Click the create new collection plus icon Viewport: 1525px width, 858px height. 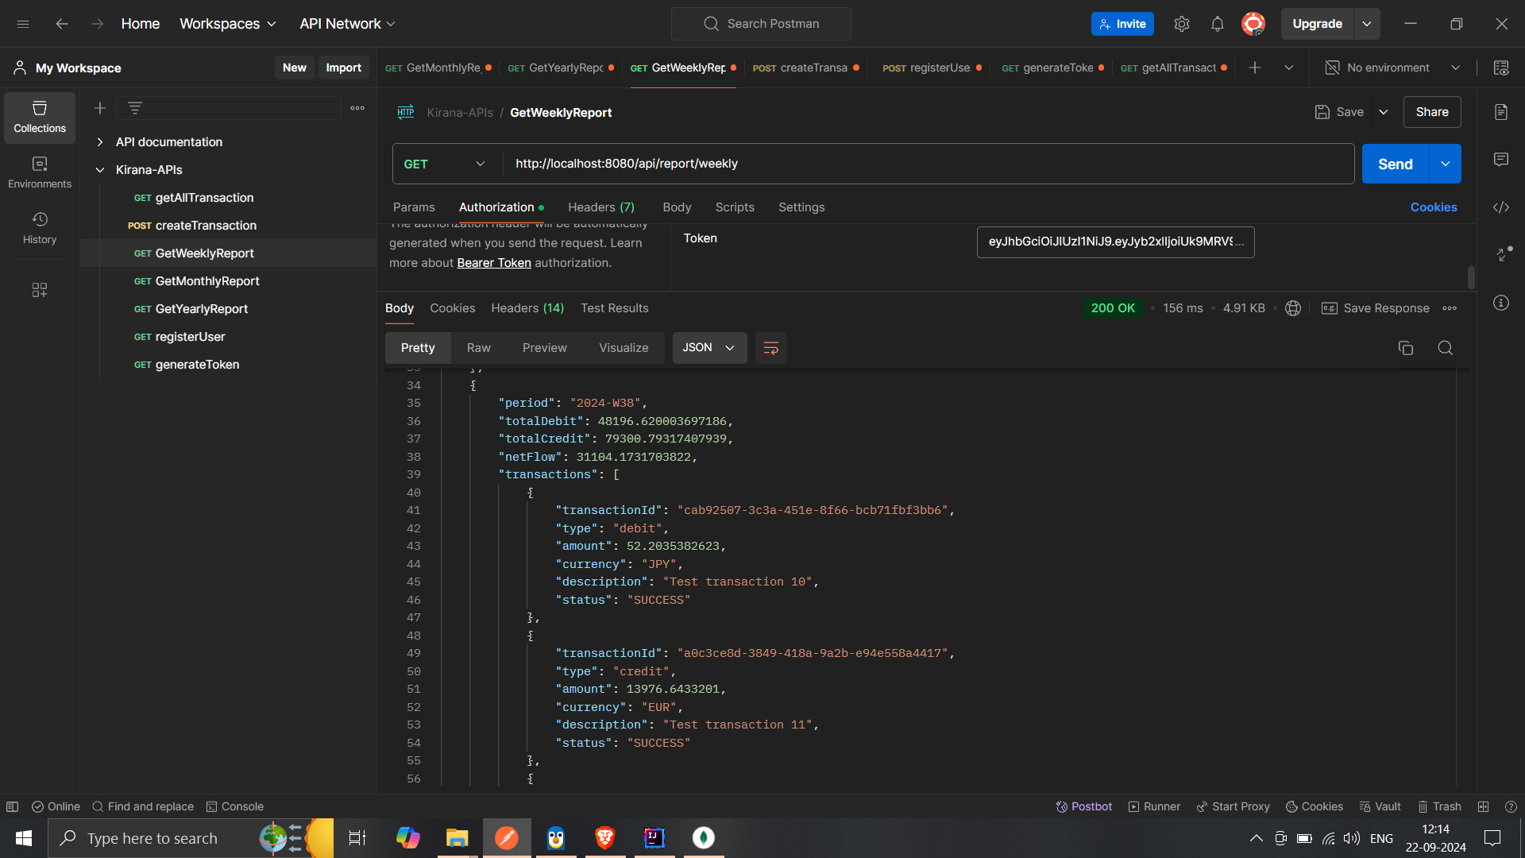click(x=100, y=108)
